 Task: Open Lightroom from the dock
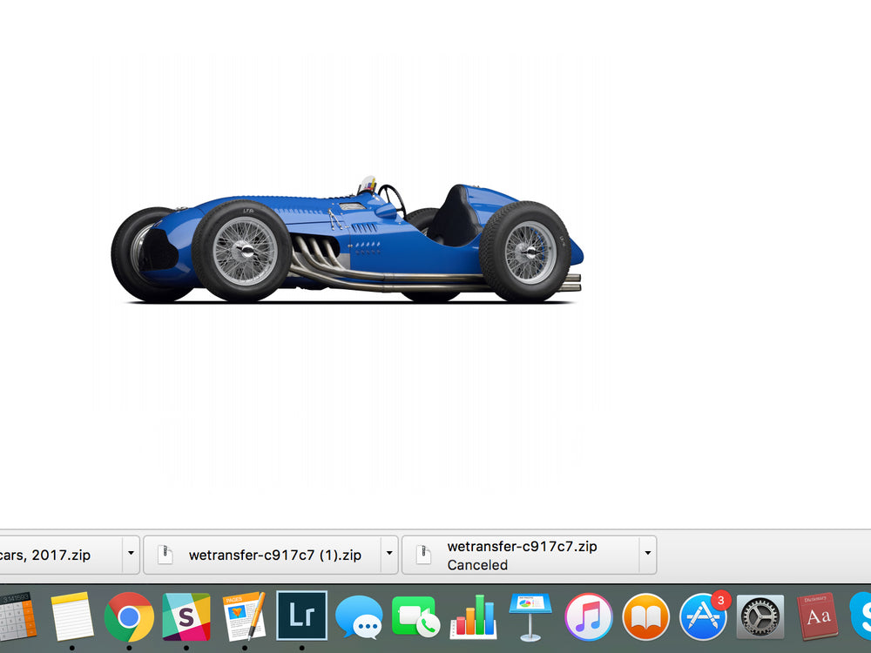[301, 616]
